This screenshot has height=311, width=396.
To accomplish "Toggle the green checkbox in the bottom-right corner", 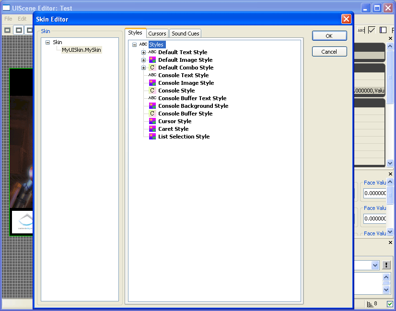I will tap(391, 304).
